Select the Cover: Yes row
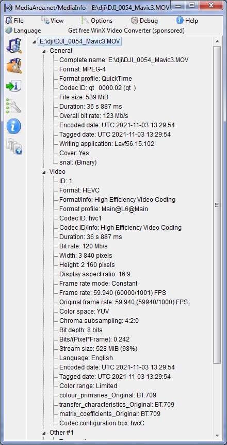 [x=74, y=153]
